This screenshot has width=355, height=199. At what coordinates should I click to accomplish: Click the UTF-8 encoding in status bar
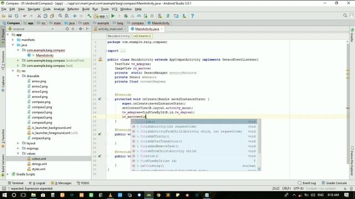(298, 188)
